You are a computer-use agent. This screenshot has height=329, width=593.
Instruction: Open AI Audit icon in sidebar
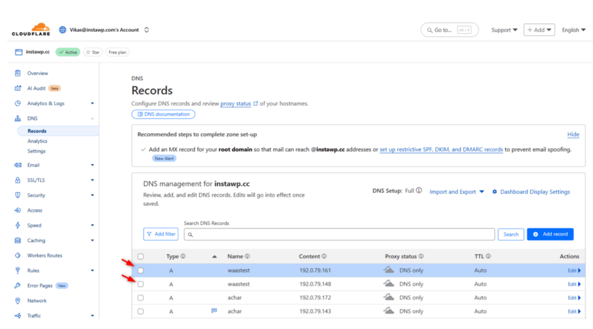(18, 88)
